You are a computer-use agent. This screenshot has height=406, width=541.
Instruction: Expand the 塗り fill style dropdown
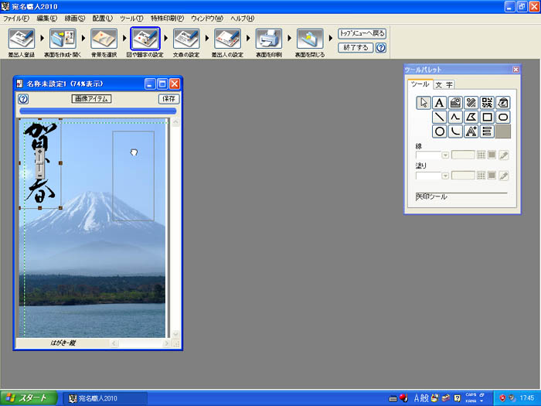click(445, 176)
